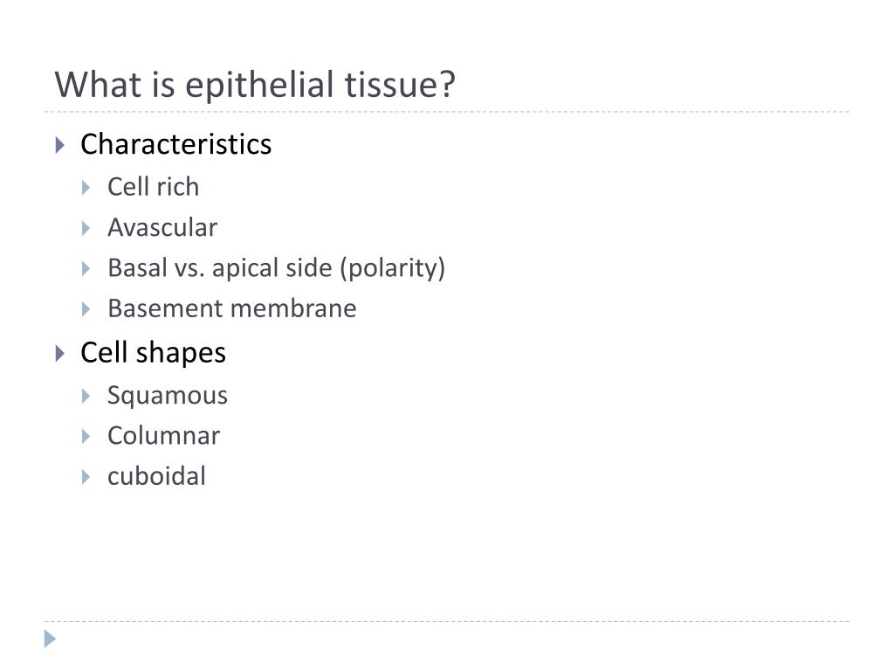894x671 pixels.
Task: Click the arrow bullet before Squamous
Action: pos(86,396)
